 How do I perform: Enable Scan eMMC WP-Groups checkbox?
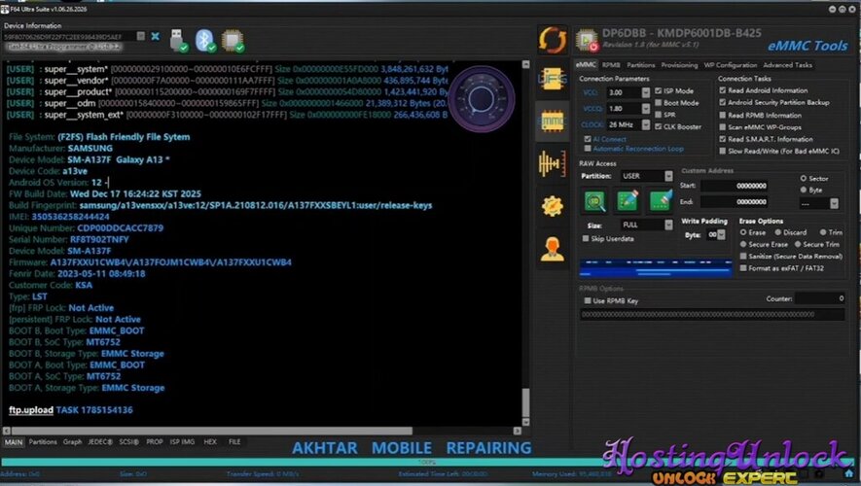click(723, 127)
